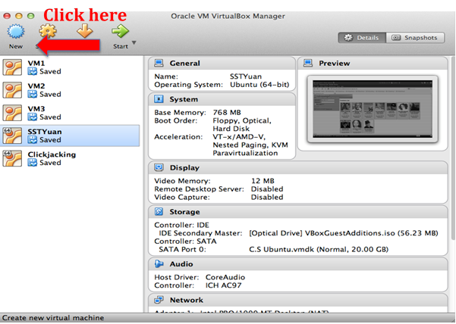Click the Storage section disk icon
Image resolution: width=456 pixels, height=324 pixels.
tap(159, 212)
